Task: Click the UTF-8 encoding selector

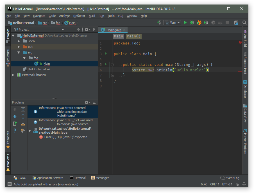Action: point(227,184)
